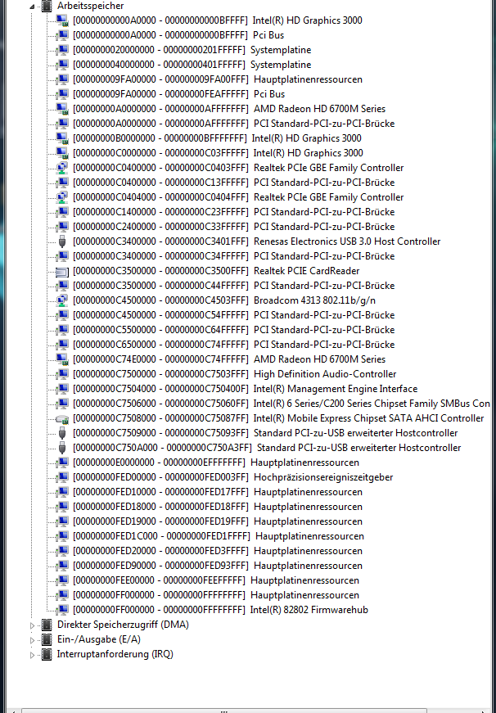Select Hauptplatinenressourcen row at 00000000FED10000
Viewport: 496px width, 713px height.
point(218,492)
